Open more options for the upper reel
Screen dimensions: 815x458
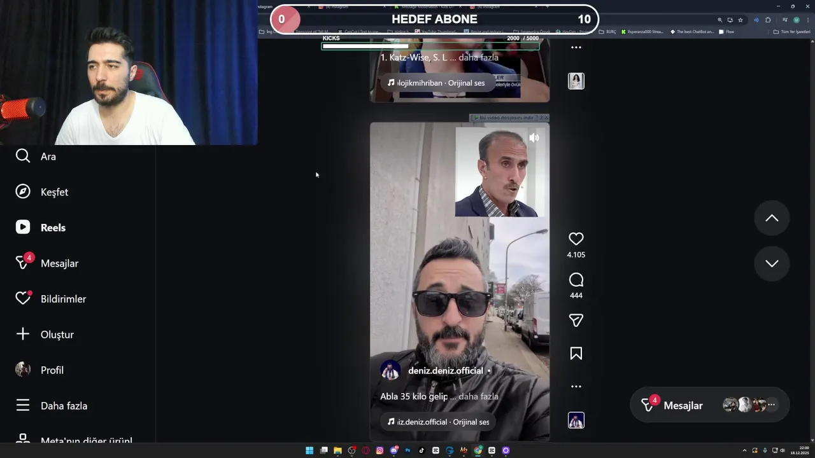pos(576,47)
